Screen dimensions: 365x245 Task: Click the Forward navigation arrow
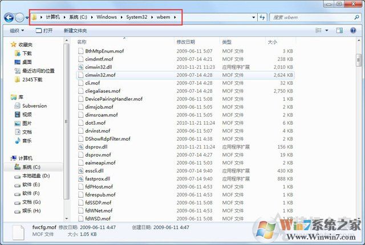(x=19, y=18)
